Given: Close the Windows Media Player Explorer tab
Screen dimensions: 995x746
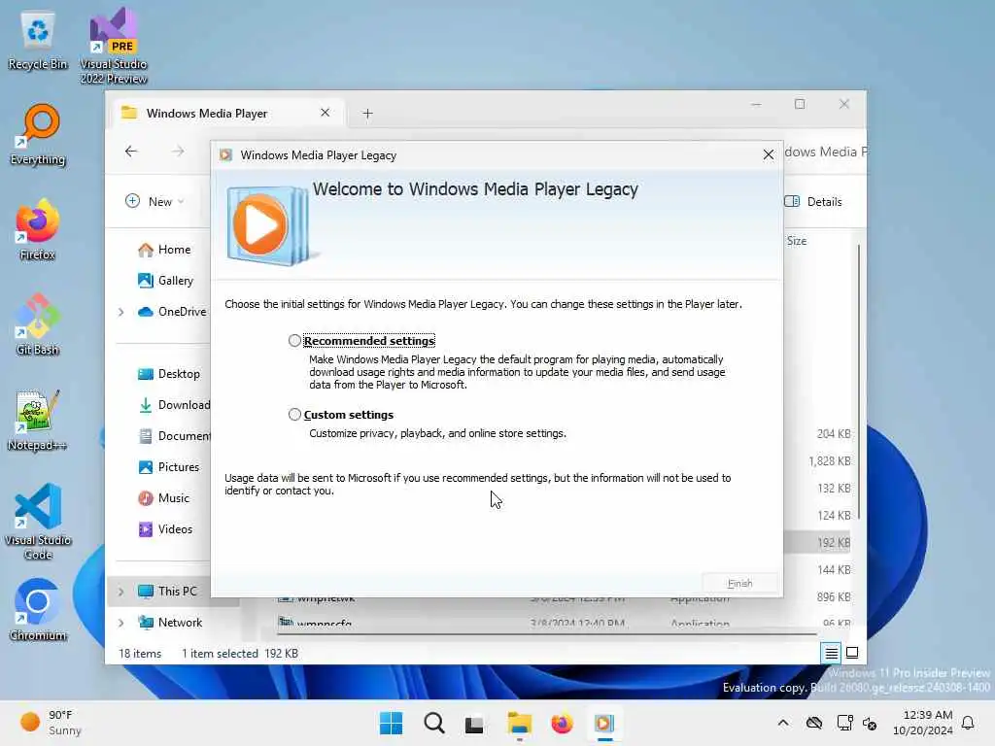Looking at the screenshot, I should pos(325,113).
